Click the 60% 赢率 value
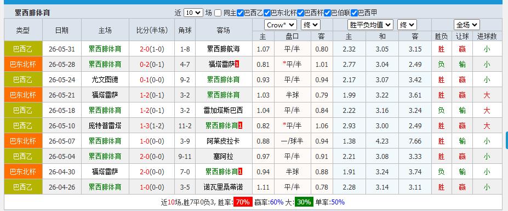The image size is (508, 211). (277, 202)
